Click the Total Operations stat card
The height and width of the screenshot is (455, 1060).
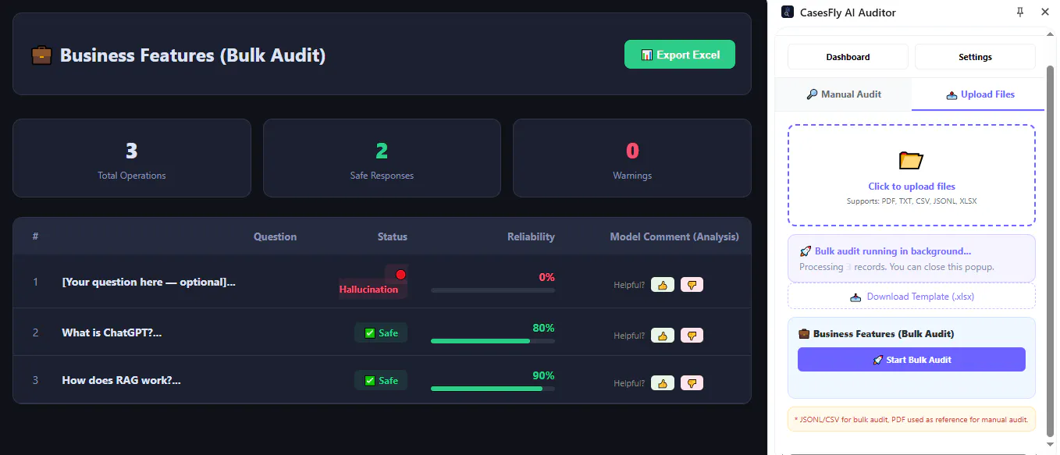[x=132, y=158]
